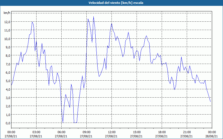Select the 0,0 y-axis value
This screenshot has height=139, width=223.
[8, 123]
